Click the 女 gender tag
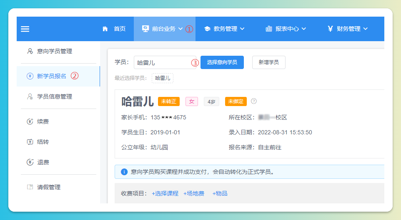 [192, 101]
